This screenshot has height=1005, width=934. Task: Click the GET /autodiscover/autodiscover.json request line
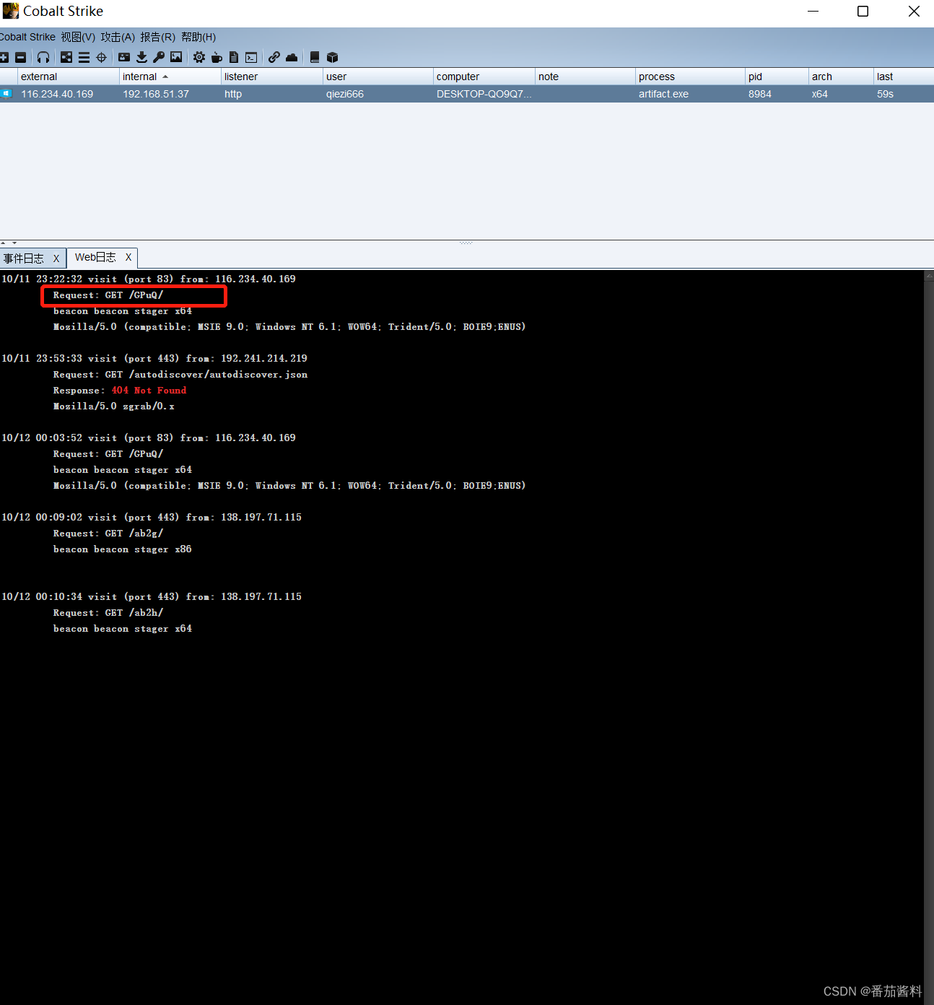[x=180, y=374]
